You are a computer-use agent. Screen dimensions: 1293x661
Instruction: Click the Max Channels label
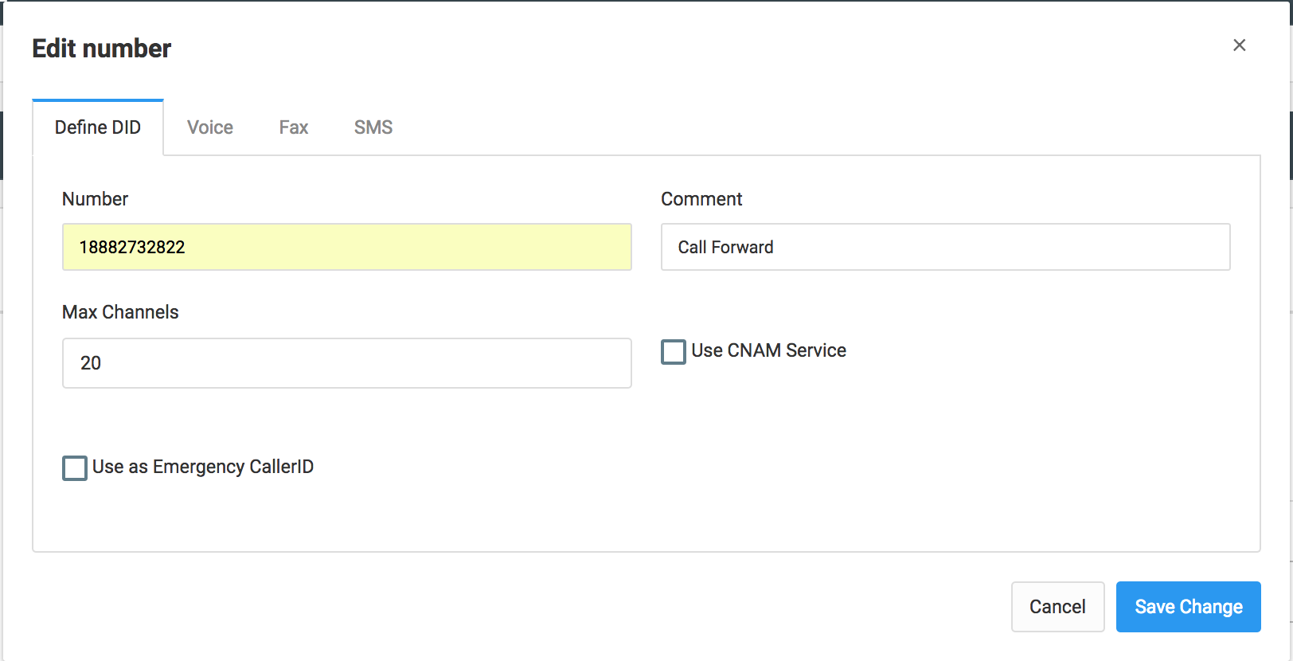(120, 312)
